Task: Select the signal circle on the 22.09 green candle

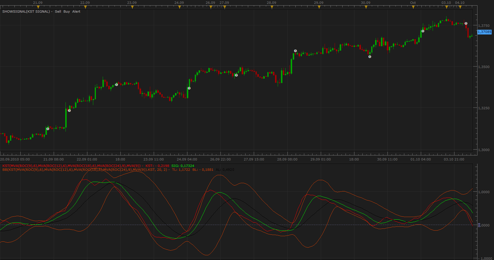Action: click(x=117, y=85)
